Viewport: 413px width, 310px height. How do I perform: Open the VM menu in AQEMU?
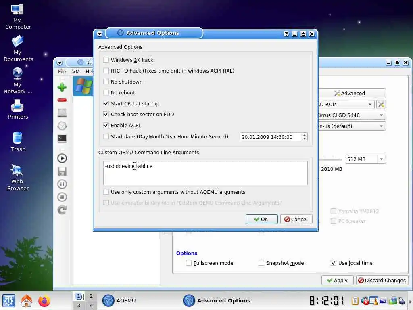pos(76,72)
